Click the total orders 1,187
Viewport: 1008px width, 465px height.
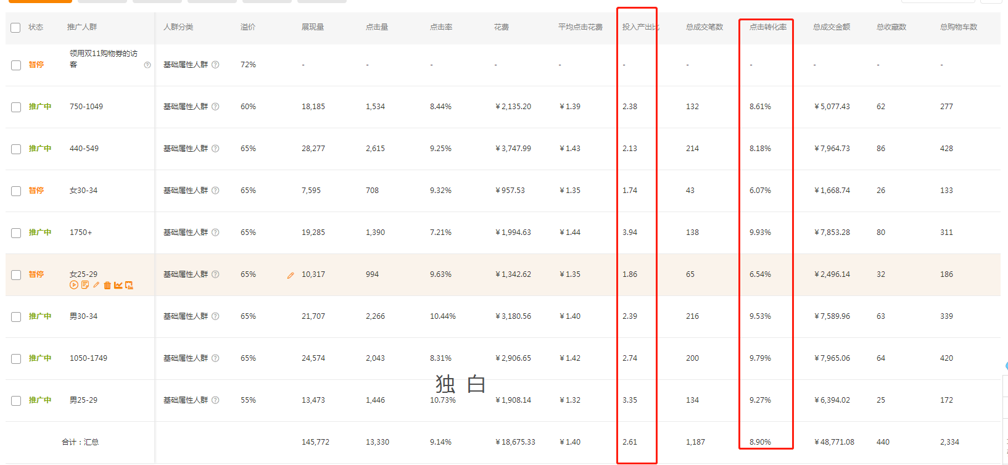[x=695, y=442]
